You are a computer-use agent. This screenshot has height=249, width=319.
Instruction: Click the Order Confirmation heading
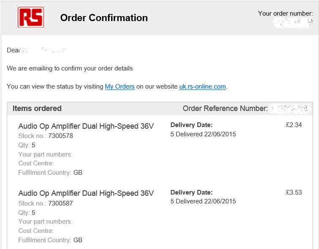(x=104, y=18)
